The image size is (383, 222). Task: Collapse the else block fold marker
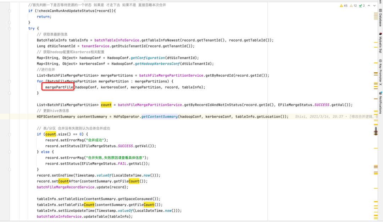tap(10, 152)
